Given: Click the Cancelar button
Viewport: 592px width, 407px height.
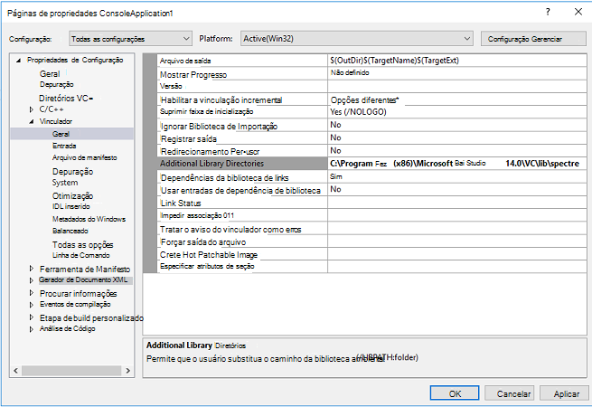Looking at the screenshot, I should click(x=510, y=393).
